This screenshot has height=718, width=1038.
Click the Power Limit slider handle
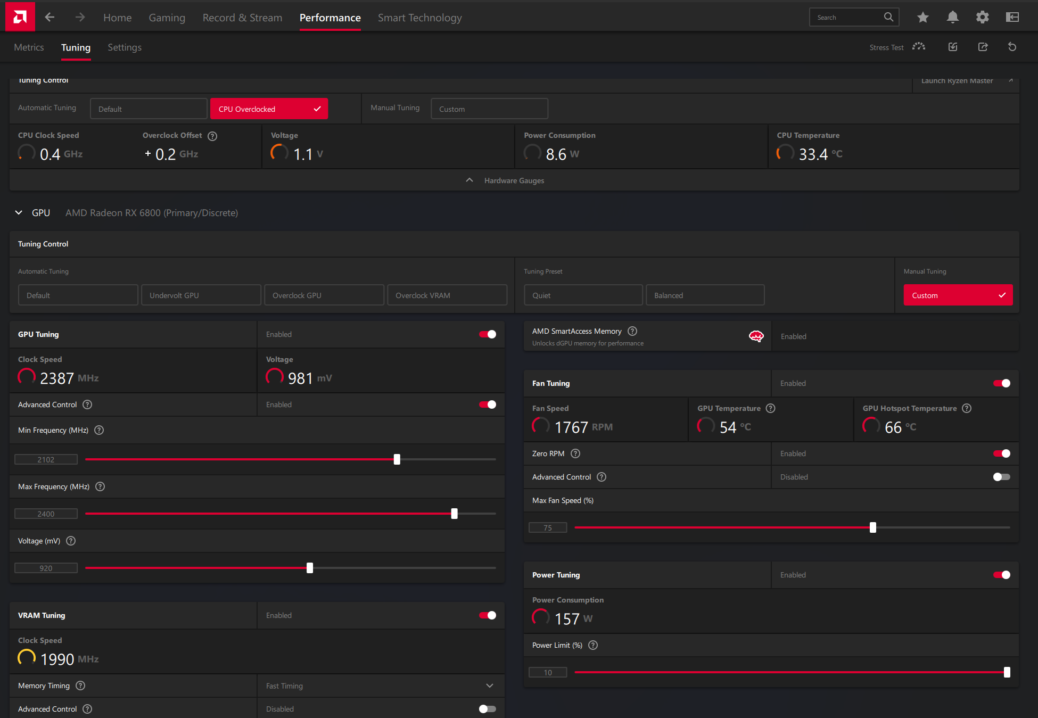click(x=1007, y=672)
